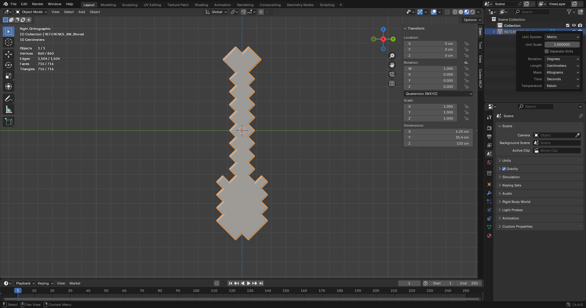Open the World properties tab icon
This screenshot has height=308, width=586.
(x=489, y=162)
